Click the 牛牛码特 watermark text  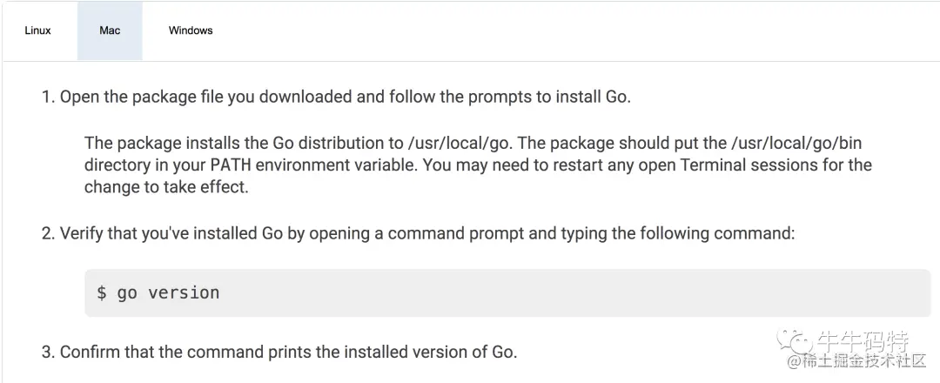[x=863, y=340]
